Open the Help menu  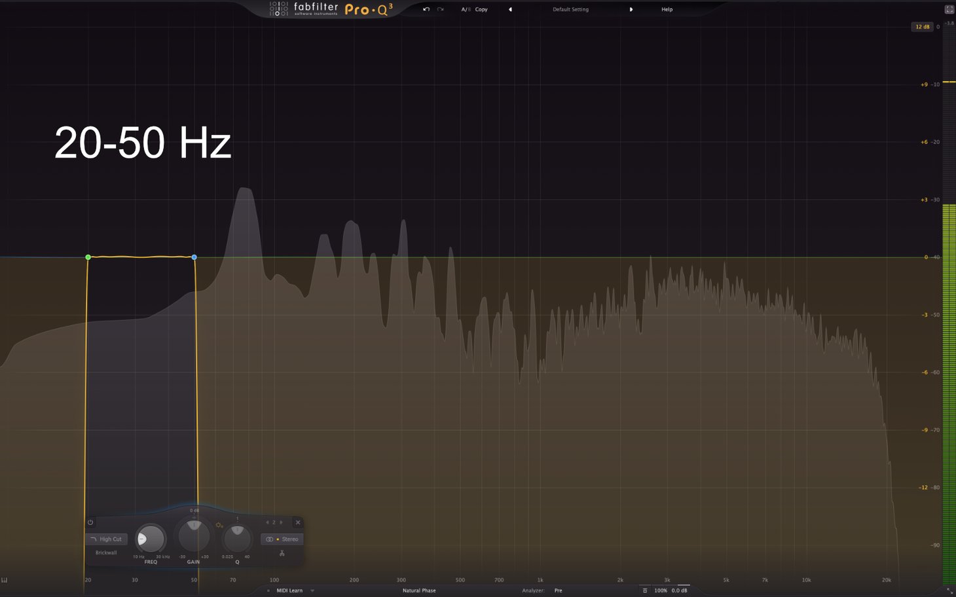(x=667, y=9)
